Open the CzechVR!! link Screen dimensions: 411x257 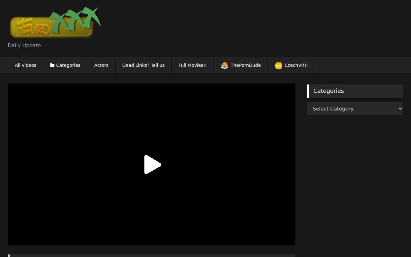pyautogui.click(x=296, y=65)
